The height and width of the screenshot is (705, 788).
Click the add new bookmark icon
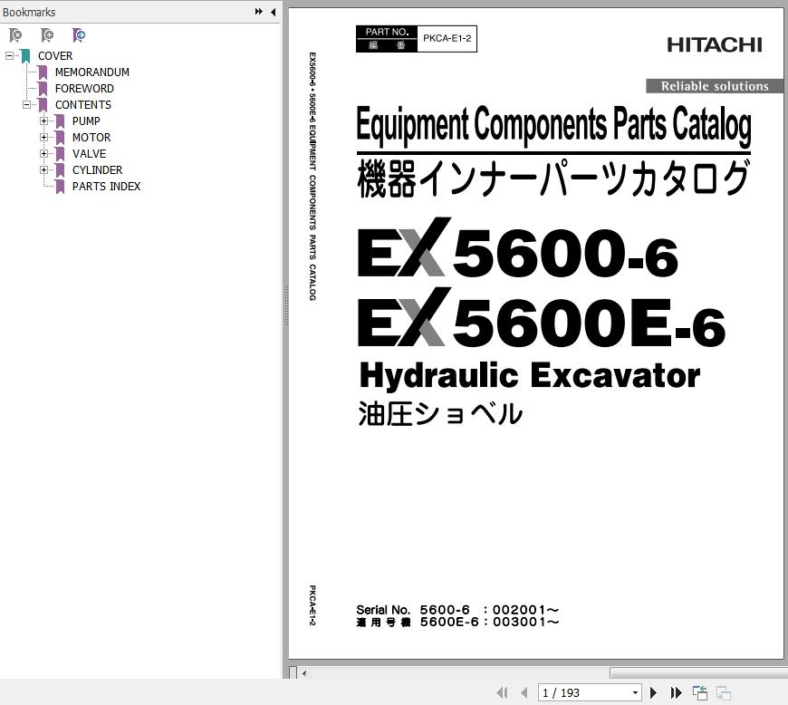(x=47, y=35)
